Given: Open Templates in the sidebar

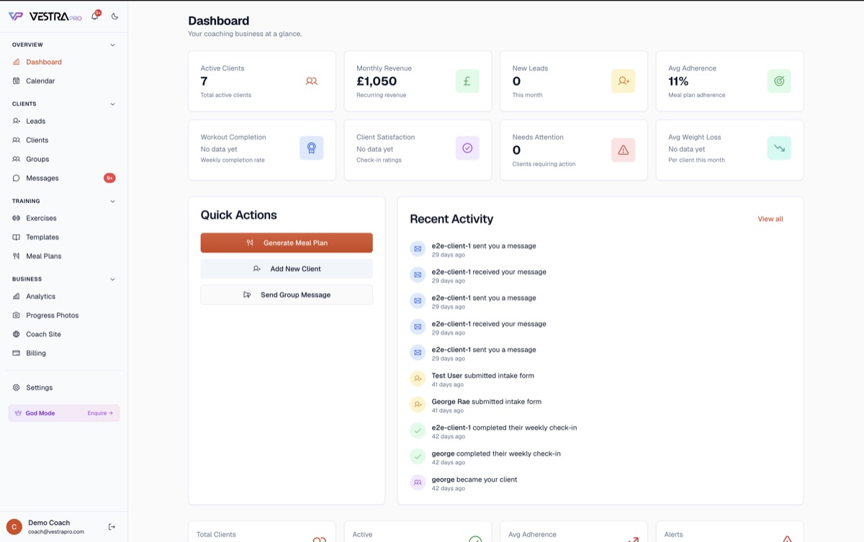Looking at the screenshot, I should point(63,237).
